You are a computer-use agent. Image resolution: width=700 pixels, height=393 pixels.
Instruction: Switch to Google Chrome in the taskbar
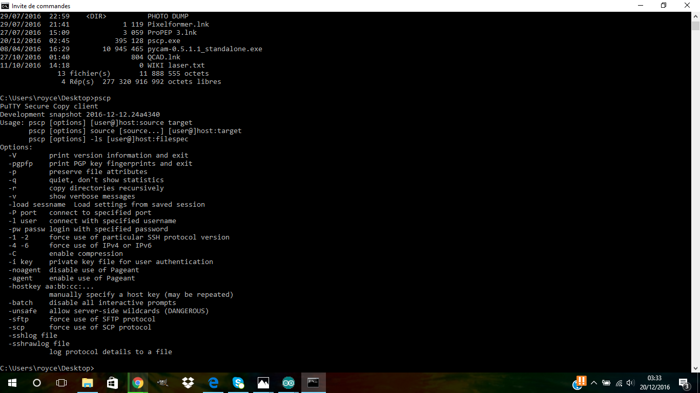[x=137, y=383]
